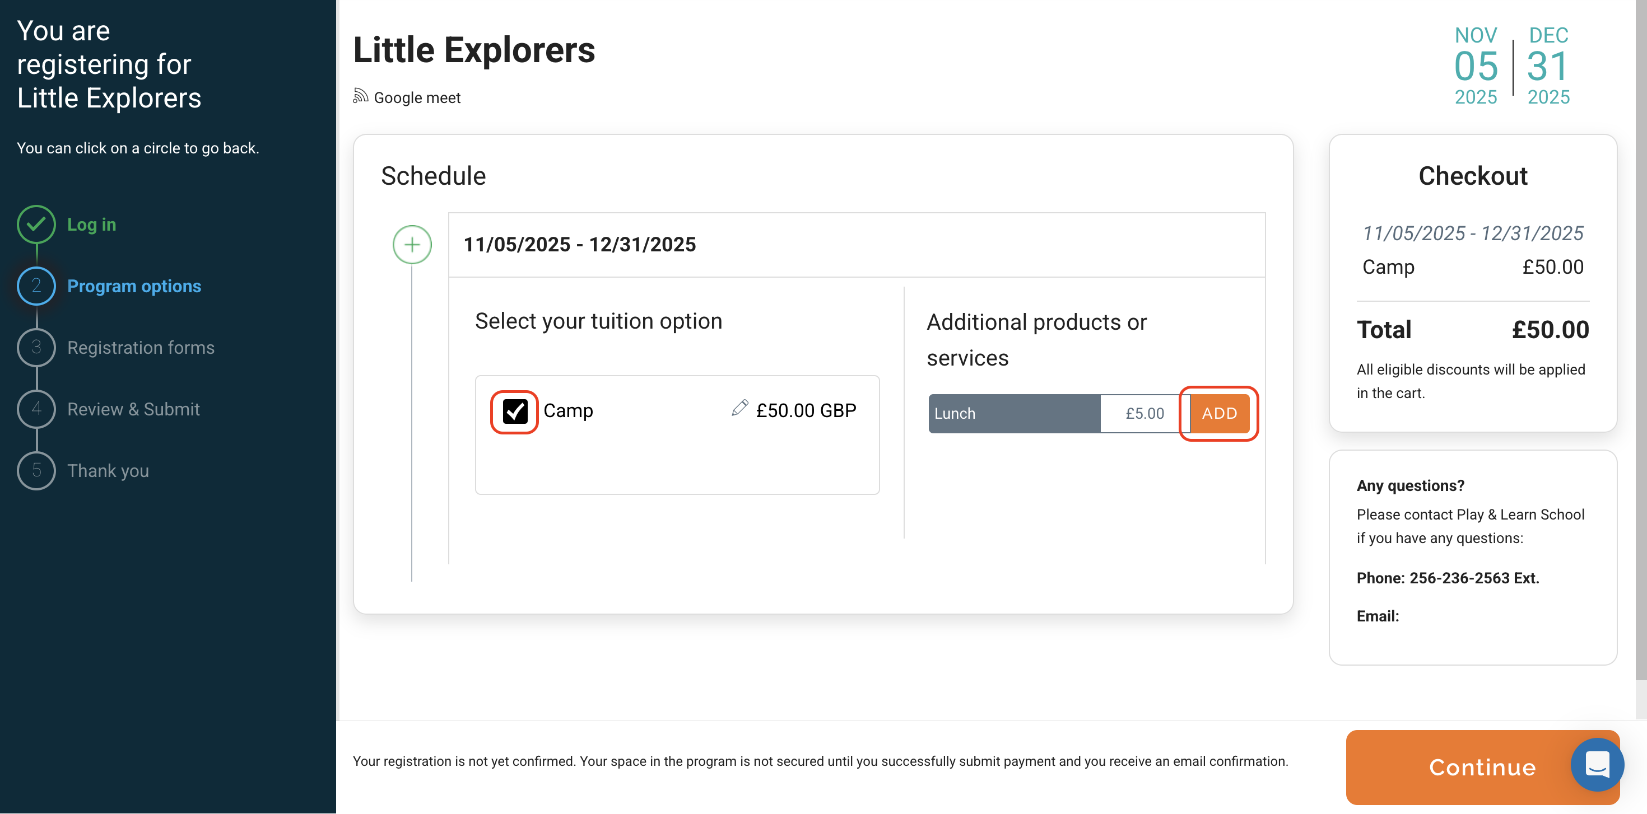Image resolution: width=1647 pixels, height=814 pixels.
Task: Click the step 5 Thank you circle
Action: pos(36,470)
